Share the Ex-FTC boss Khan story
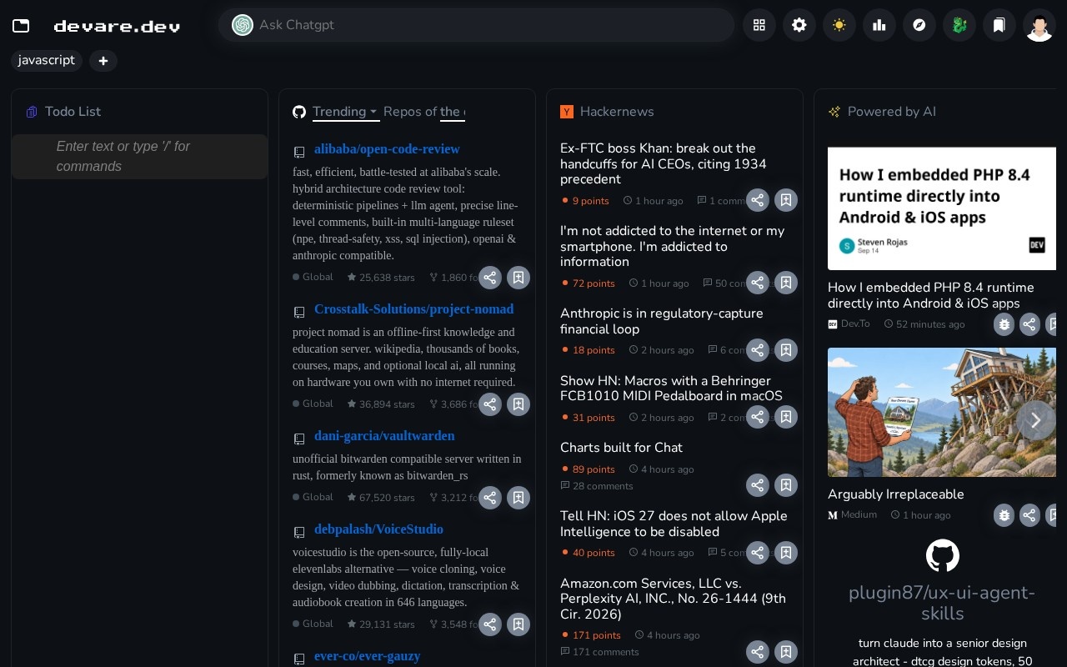 point(757,200)
